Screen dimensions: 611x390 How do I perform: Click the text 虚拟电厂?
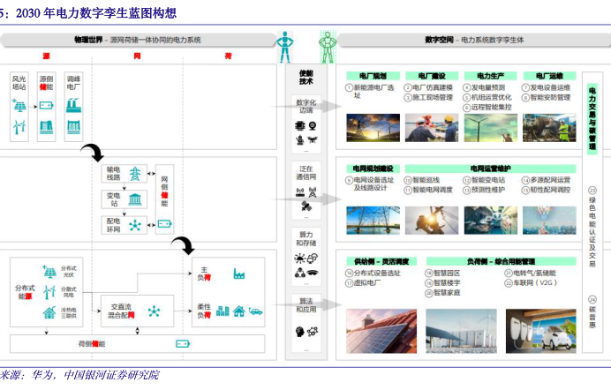[x=367, y=282]
